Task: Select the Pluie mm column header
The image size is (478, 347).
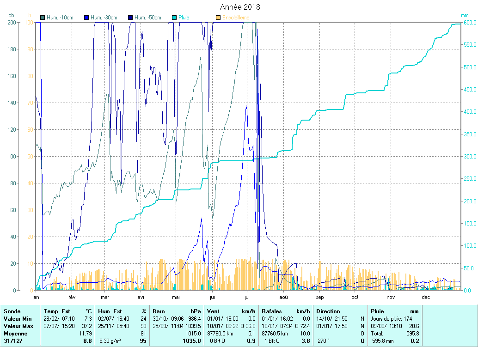Action: [377, 311]
